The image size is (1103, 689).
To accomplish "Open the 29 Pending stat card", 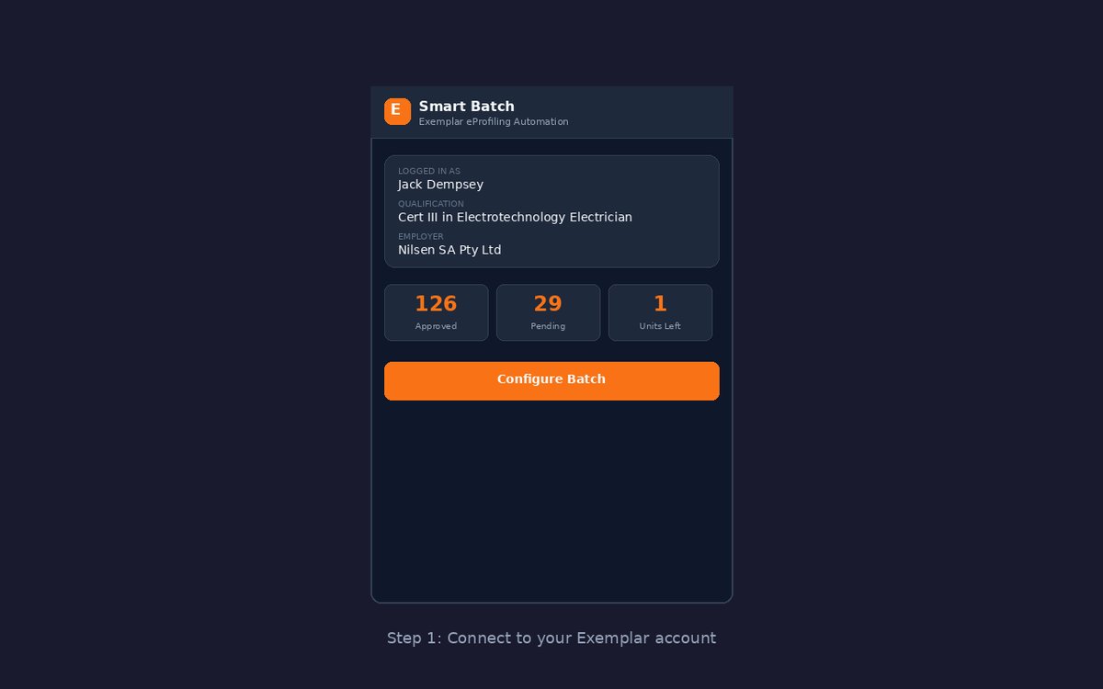I will pyautogui.click(x=548, y=312).
